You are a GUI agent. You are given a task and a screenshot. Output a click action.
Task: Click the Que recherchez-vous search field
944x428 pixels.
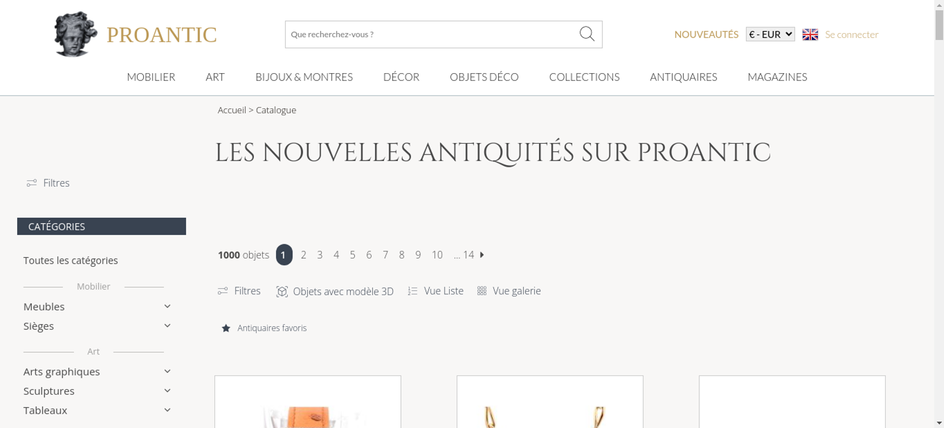432,34
